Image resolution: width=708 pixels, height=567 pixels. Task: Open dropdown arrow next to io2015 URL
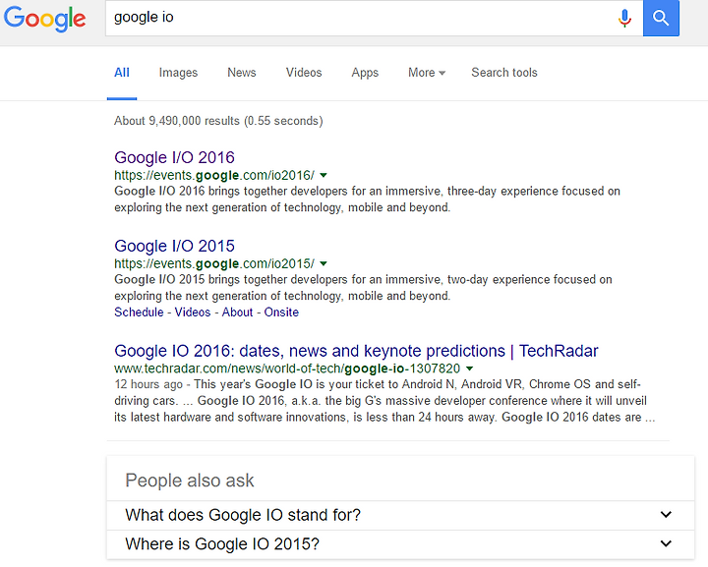(324, 263)
